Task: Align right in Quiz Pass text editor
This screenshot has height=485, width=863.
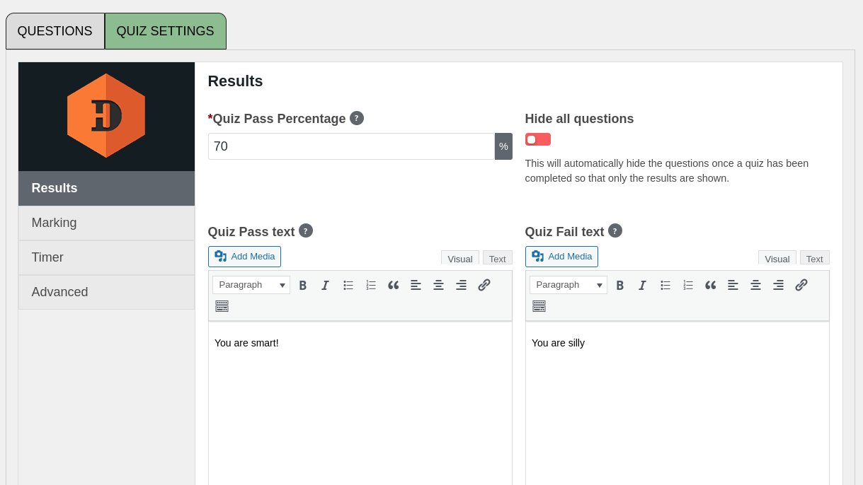Action: pos(461,285)
